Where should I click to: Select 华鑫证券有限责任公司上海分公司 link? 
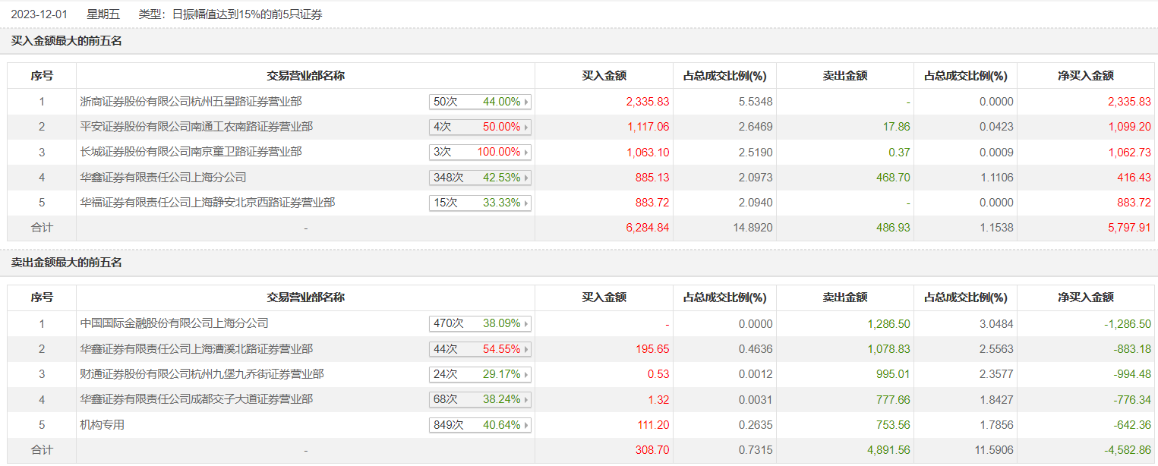tap(163, 178)
